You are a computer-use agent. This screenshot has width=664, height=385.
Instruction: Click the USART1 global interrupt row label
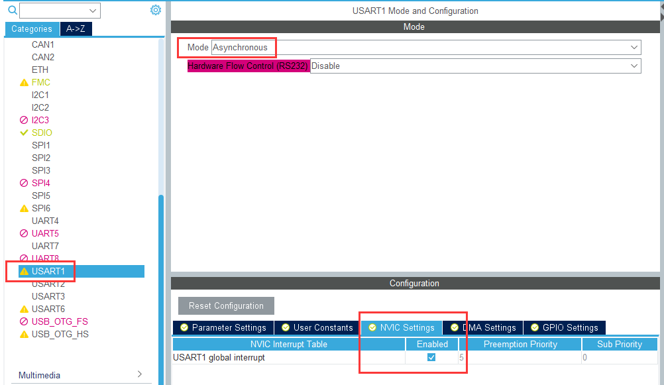pyautogui.click(x=219, y=357)
